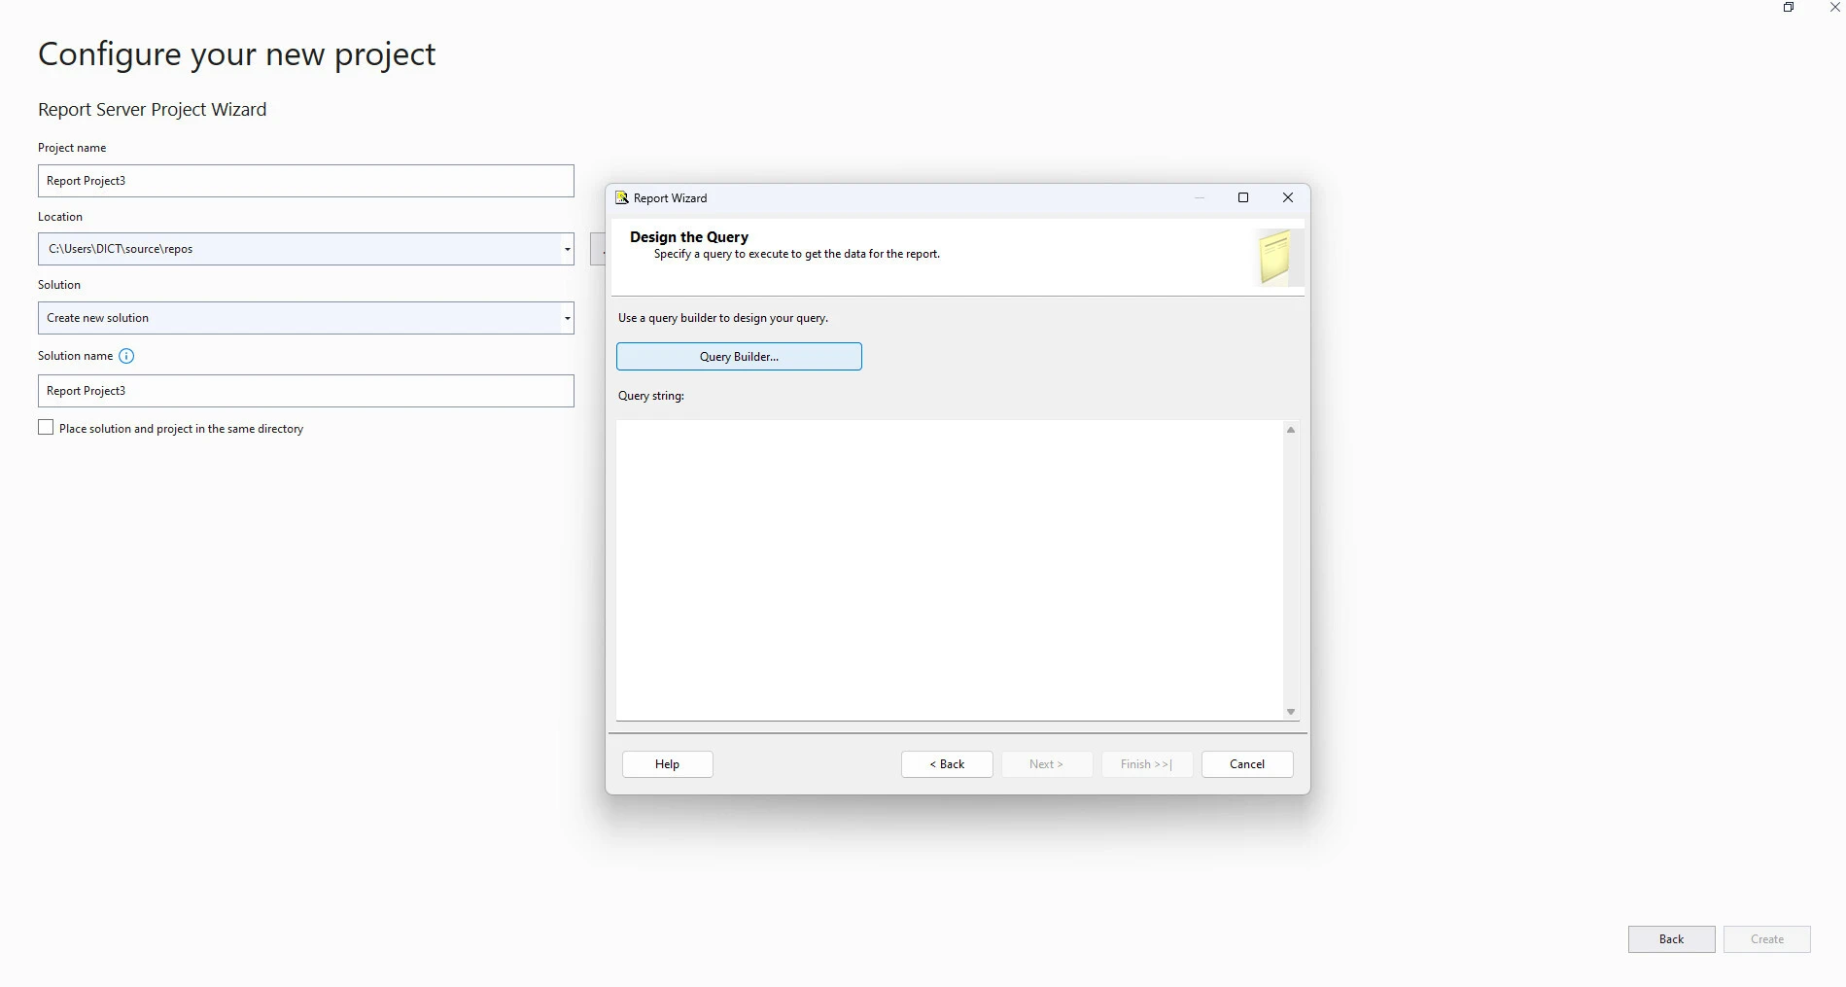Click inside the Query string text area
1846x987 pixels.
click(949, 570)
